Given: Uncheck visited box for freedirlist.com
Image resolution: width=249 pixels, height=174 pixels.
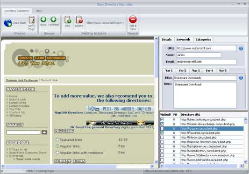Looking at the screenshot, I should [162, 133].
